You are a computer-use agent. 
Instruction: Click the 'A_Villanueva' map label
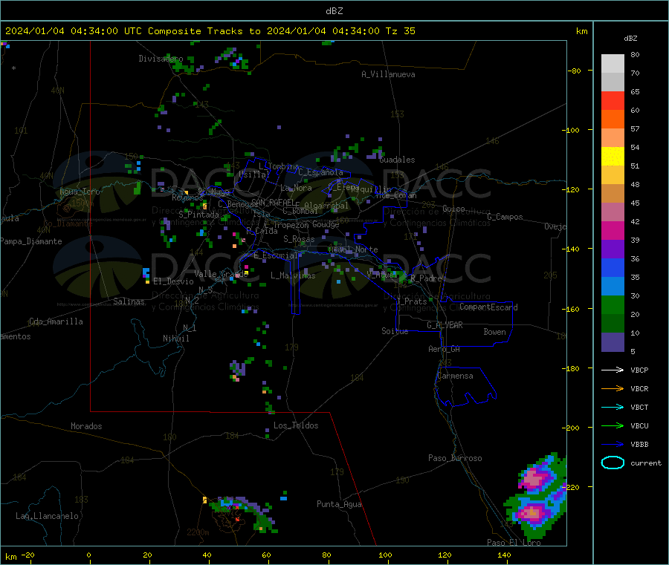(388, 74)
